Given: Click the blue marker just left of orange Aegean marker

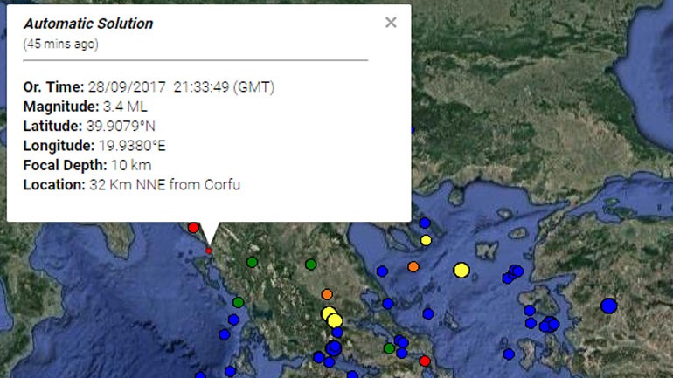Looking at the screenshot, I should click(x=383, y=271).
